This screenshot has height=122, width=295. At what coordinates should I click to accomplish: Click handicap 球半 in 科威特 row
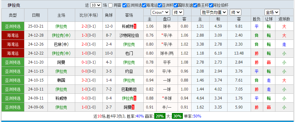167,26
